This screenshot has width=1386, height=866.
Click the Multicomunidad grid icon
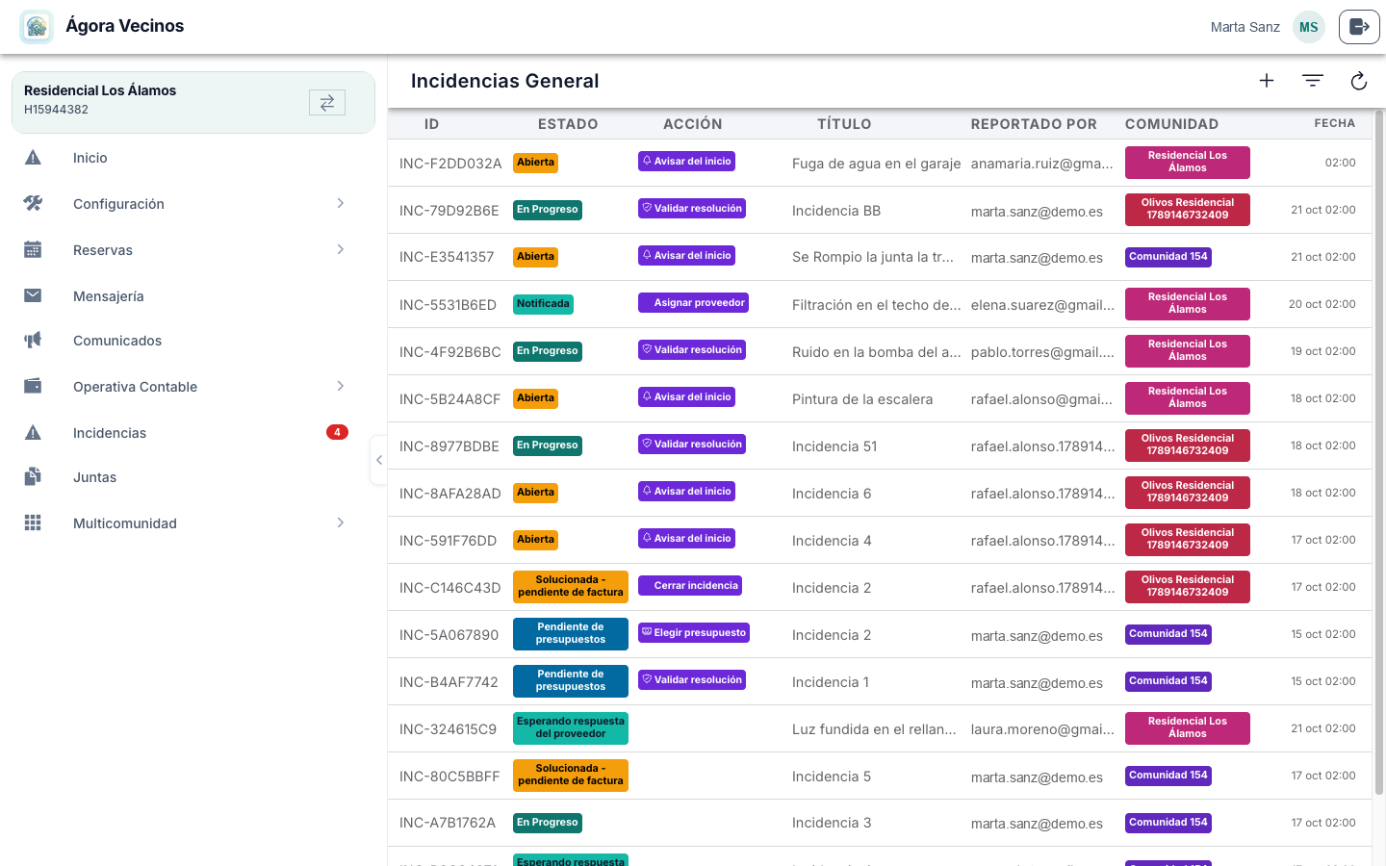33,522
